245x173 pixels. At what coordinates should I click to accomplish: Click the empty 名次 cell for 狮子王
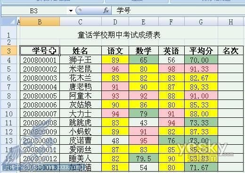(231, 60)
